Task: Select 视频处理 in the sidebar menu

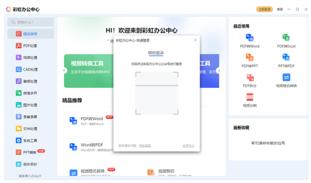Action: coord(30,58)
